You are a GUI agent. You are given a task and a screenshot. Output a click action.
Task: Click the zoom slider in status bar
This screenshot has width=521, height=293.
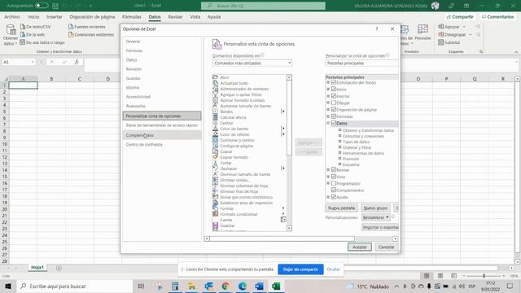[x=484, y=276]
